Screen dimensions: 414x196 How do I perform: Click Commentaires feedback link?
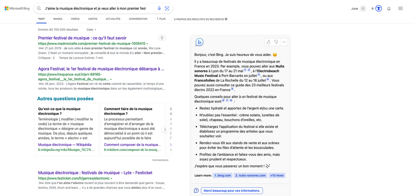(160, 160)
